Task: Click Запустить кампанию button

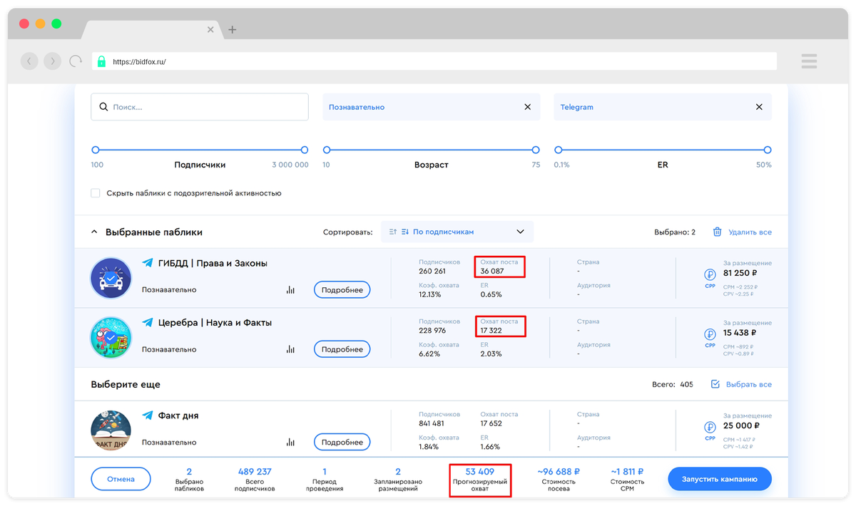Action: [720, 480]
